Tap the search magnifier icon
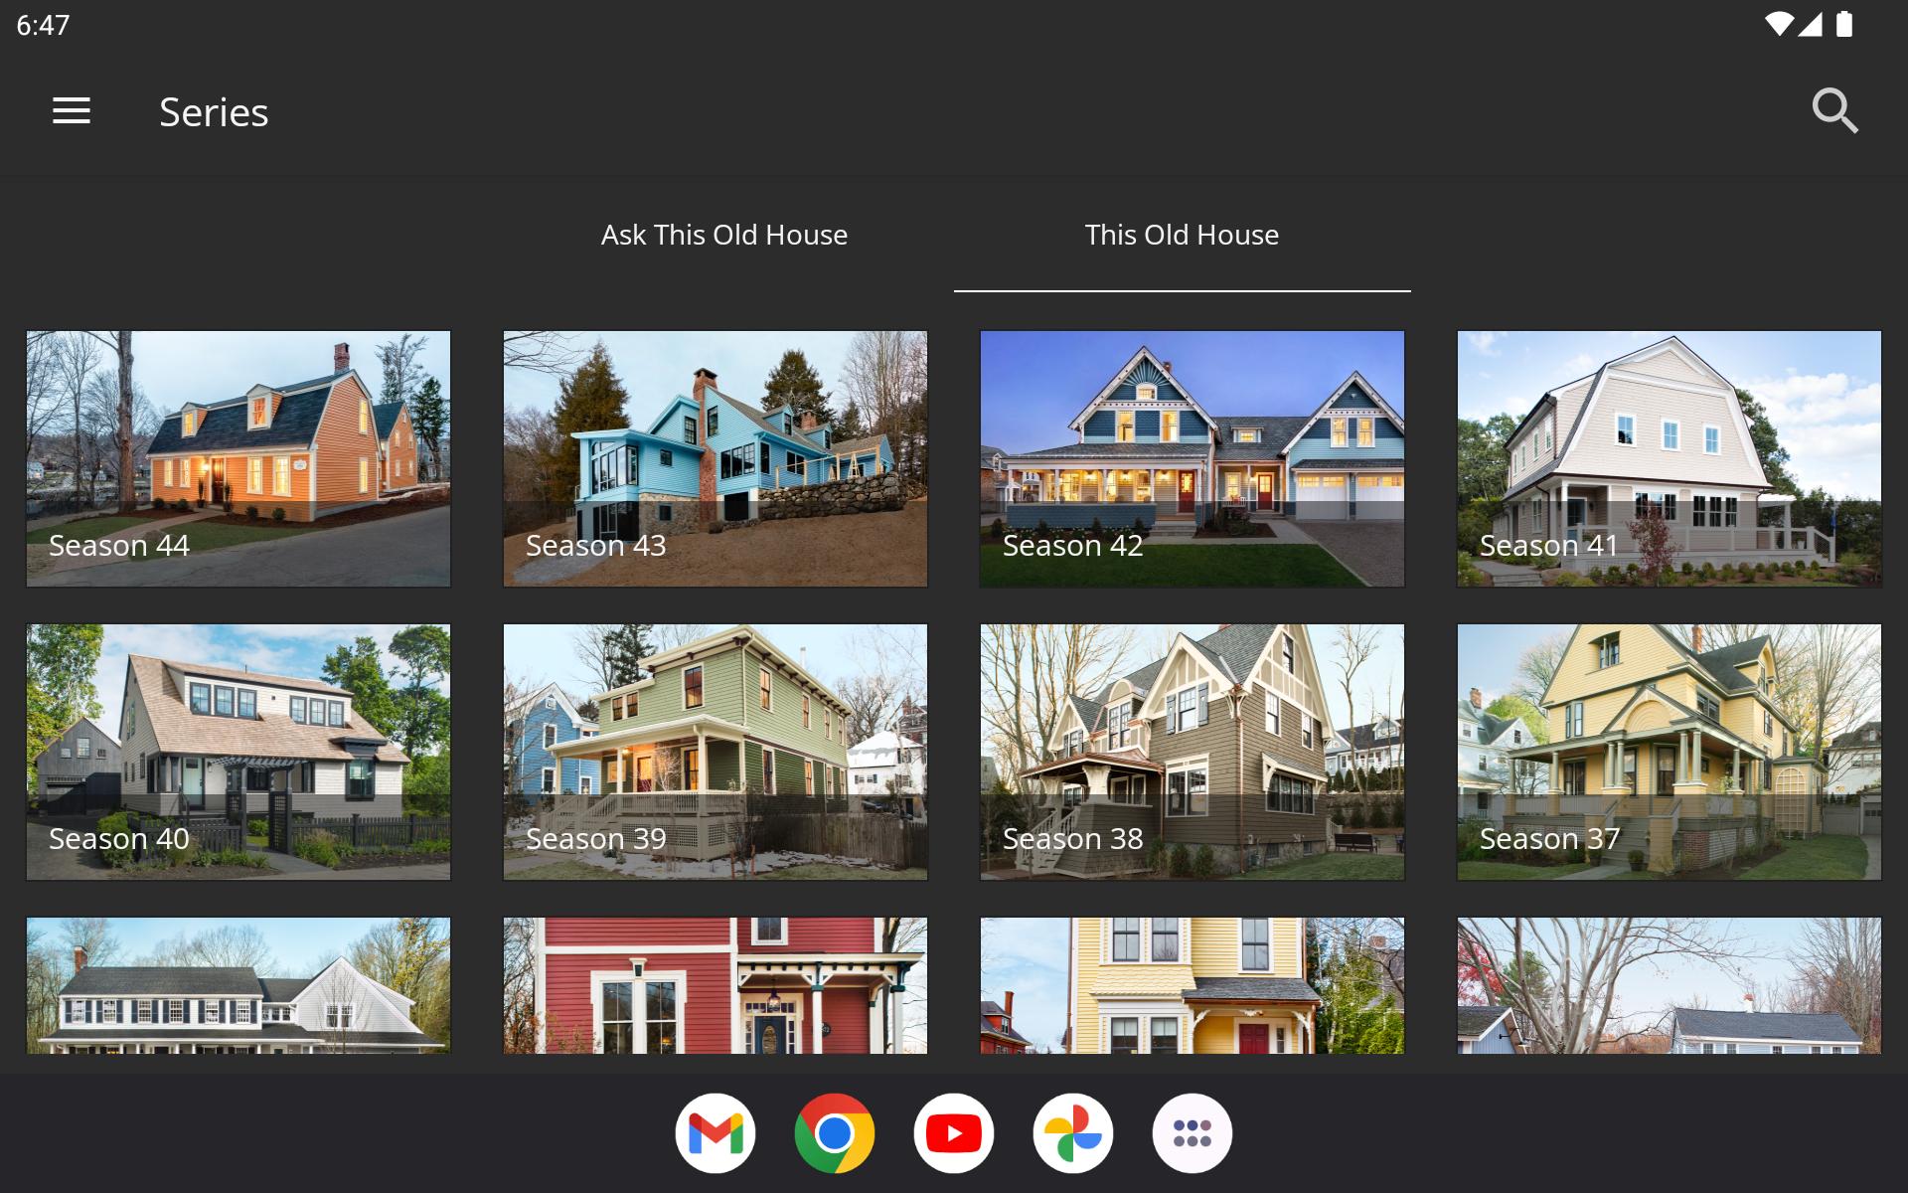Image resolution: width=1908 pixels, height=1193 pixels. (x=1834, y=111)
